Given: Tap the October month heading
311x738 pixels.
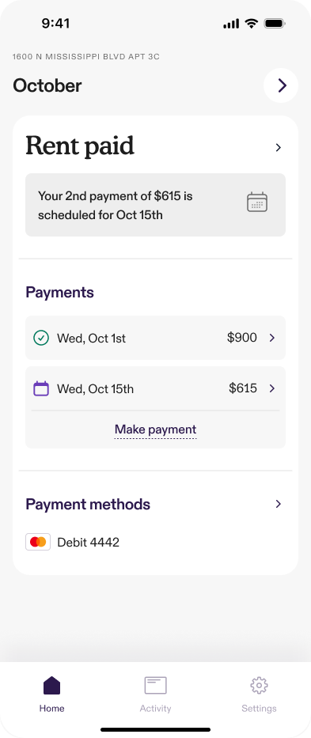Looking at the screenshot, I should [47, 85].
